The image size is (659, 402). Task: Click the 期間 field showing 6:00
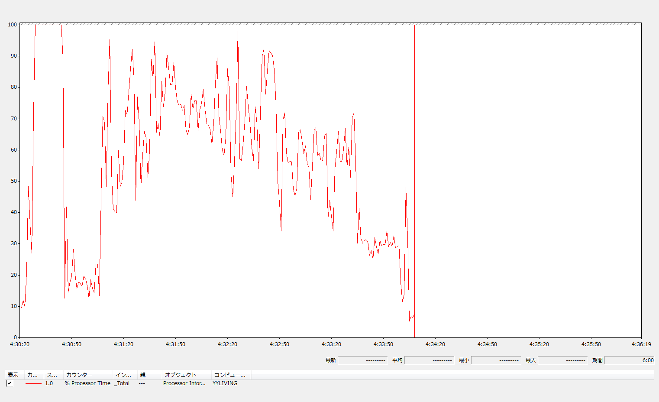point(629,360)
